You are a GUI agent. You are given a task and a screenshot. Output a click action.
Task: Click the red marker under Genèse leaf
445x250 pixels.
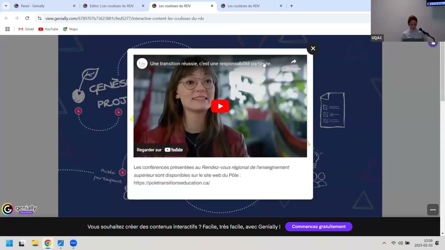[78, 111]
